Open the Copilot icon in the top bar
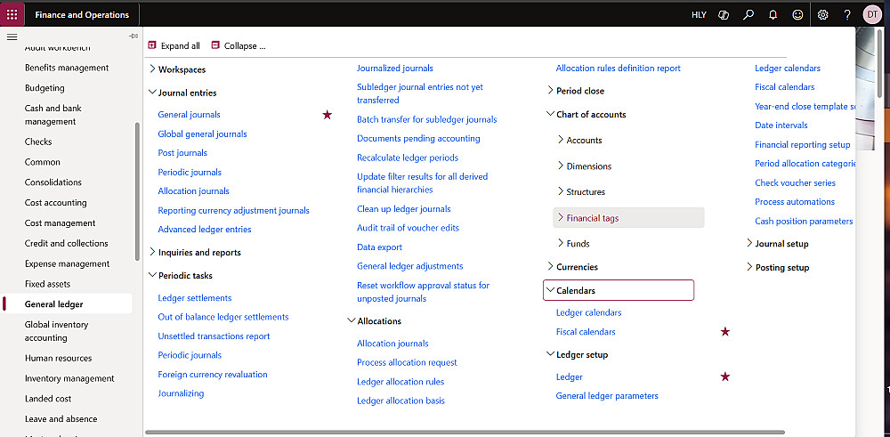Viewport: 890px width, 437px height. tap(724, 14)
